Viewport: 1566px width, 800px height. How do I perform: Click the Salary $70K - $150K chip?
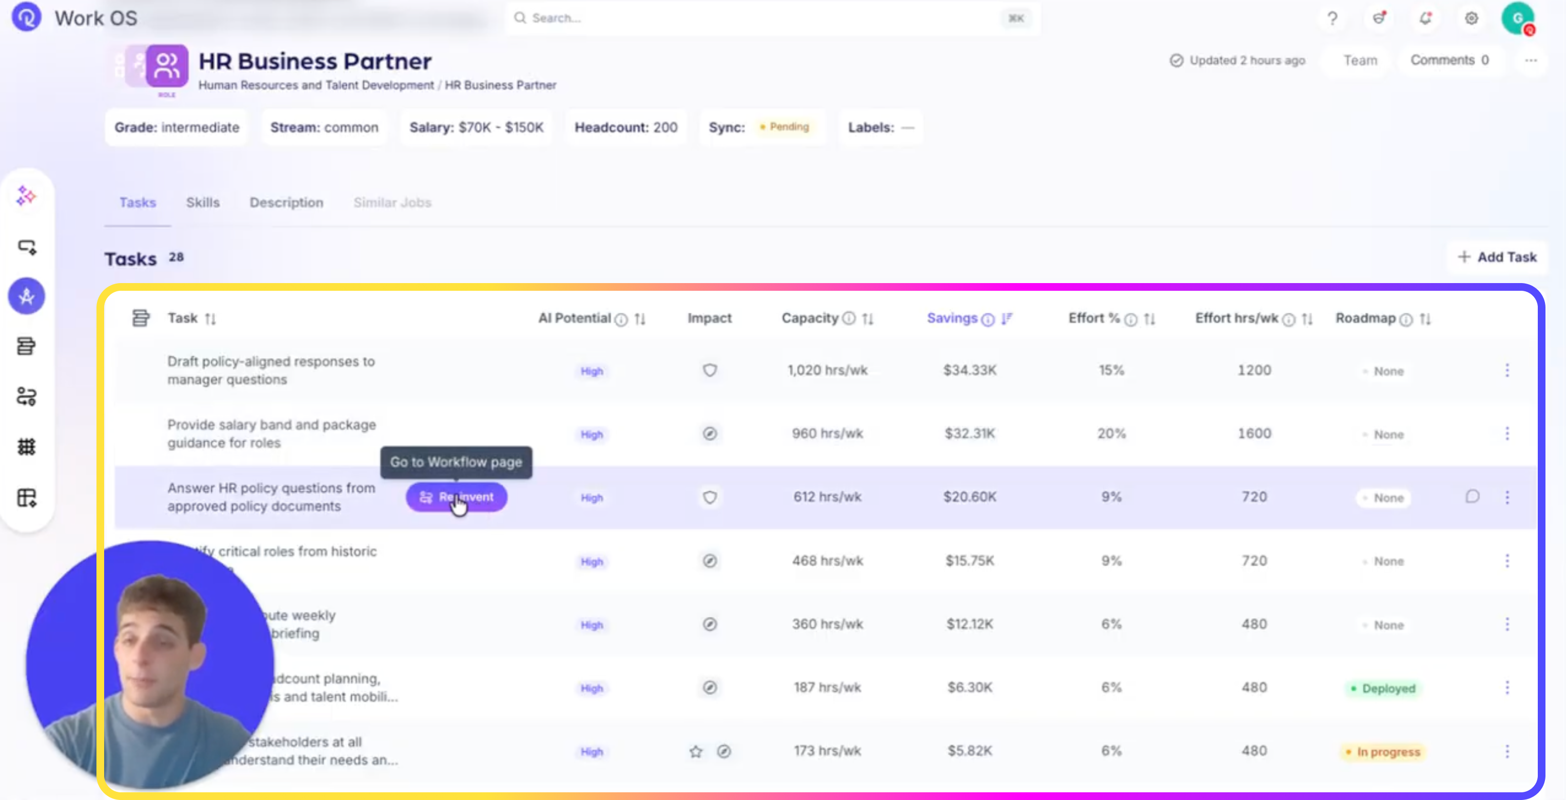476,128
